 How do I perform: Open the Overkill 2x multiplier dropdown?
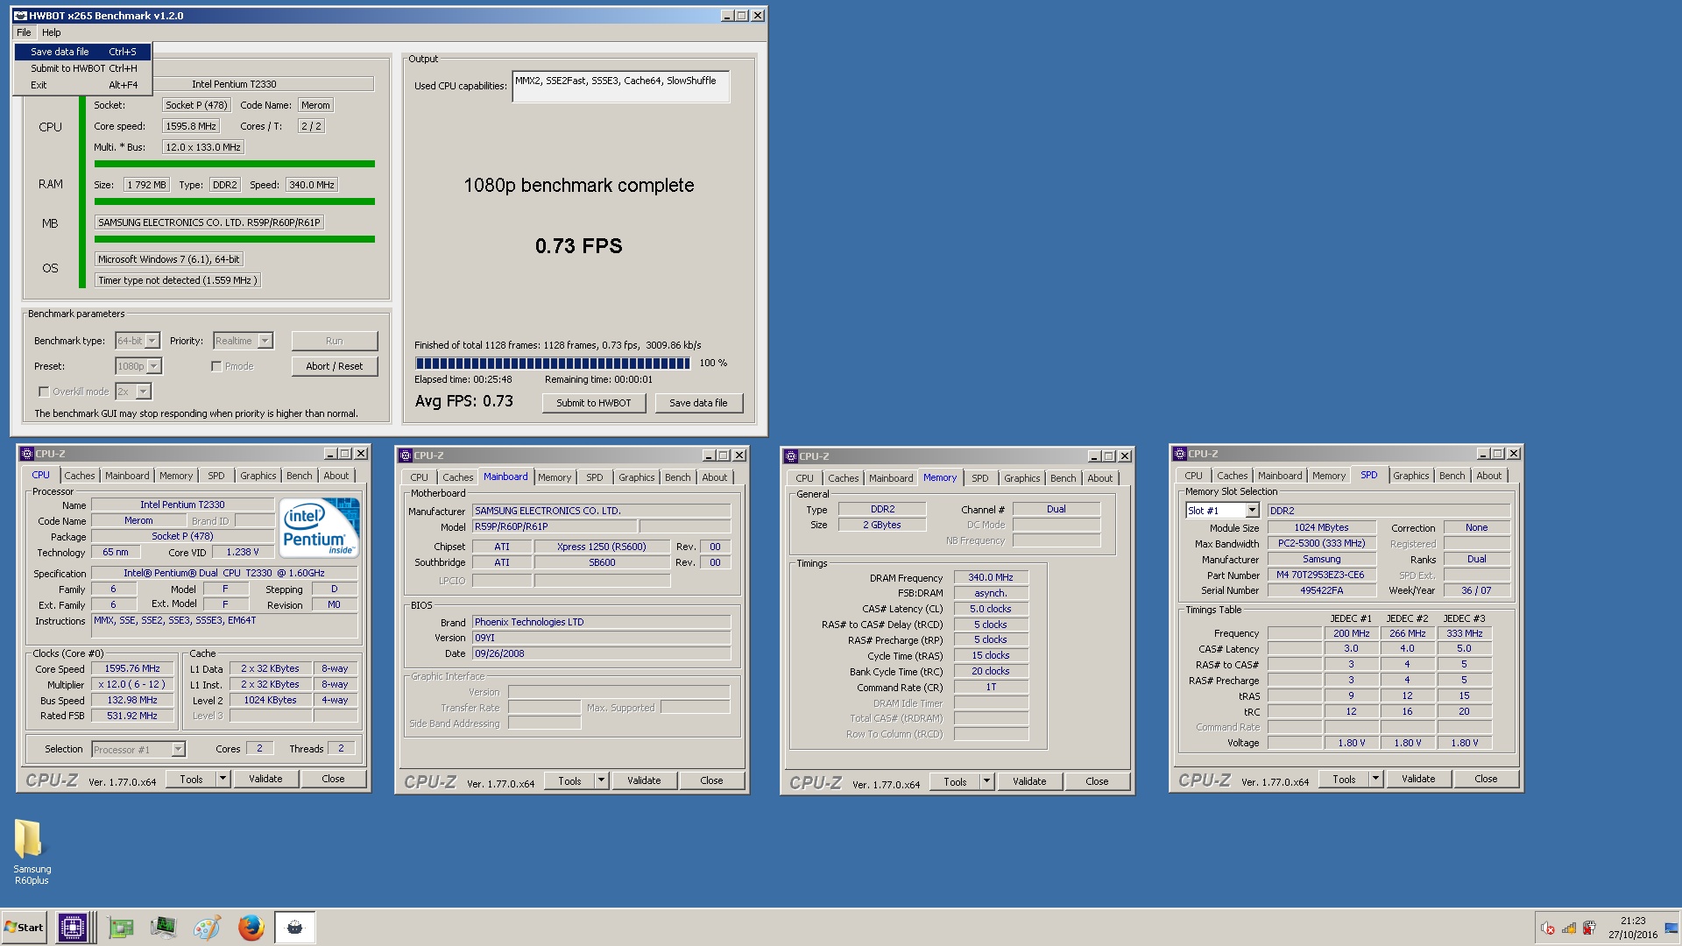pos(144,392)
